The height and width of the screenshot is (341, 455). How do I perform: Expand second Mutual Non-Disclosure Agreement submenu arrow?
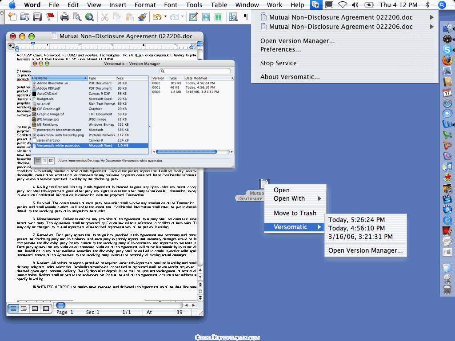[432, 27]
